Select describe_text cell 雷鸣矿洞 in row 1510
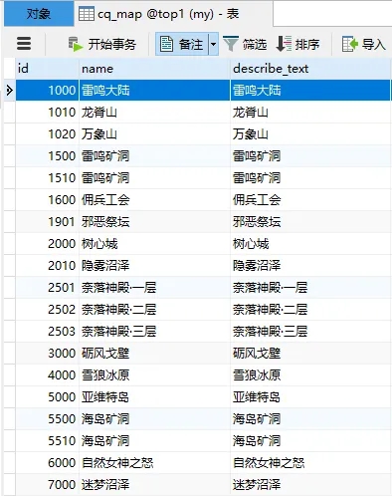Image resolution: width=392 pixels, height=496 pixels. pyautogui.click(x=310, y=178)
